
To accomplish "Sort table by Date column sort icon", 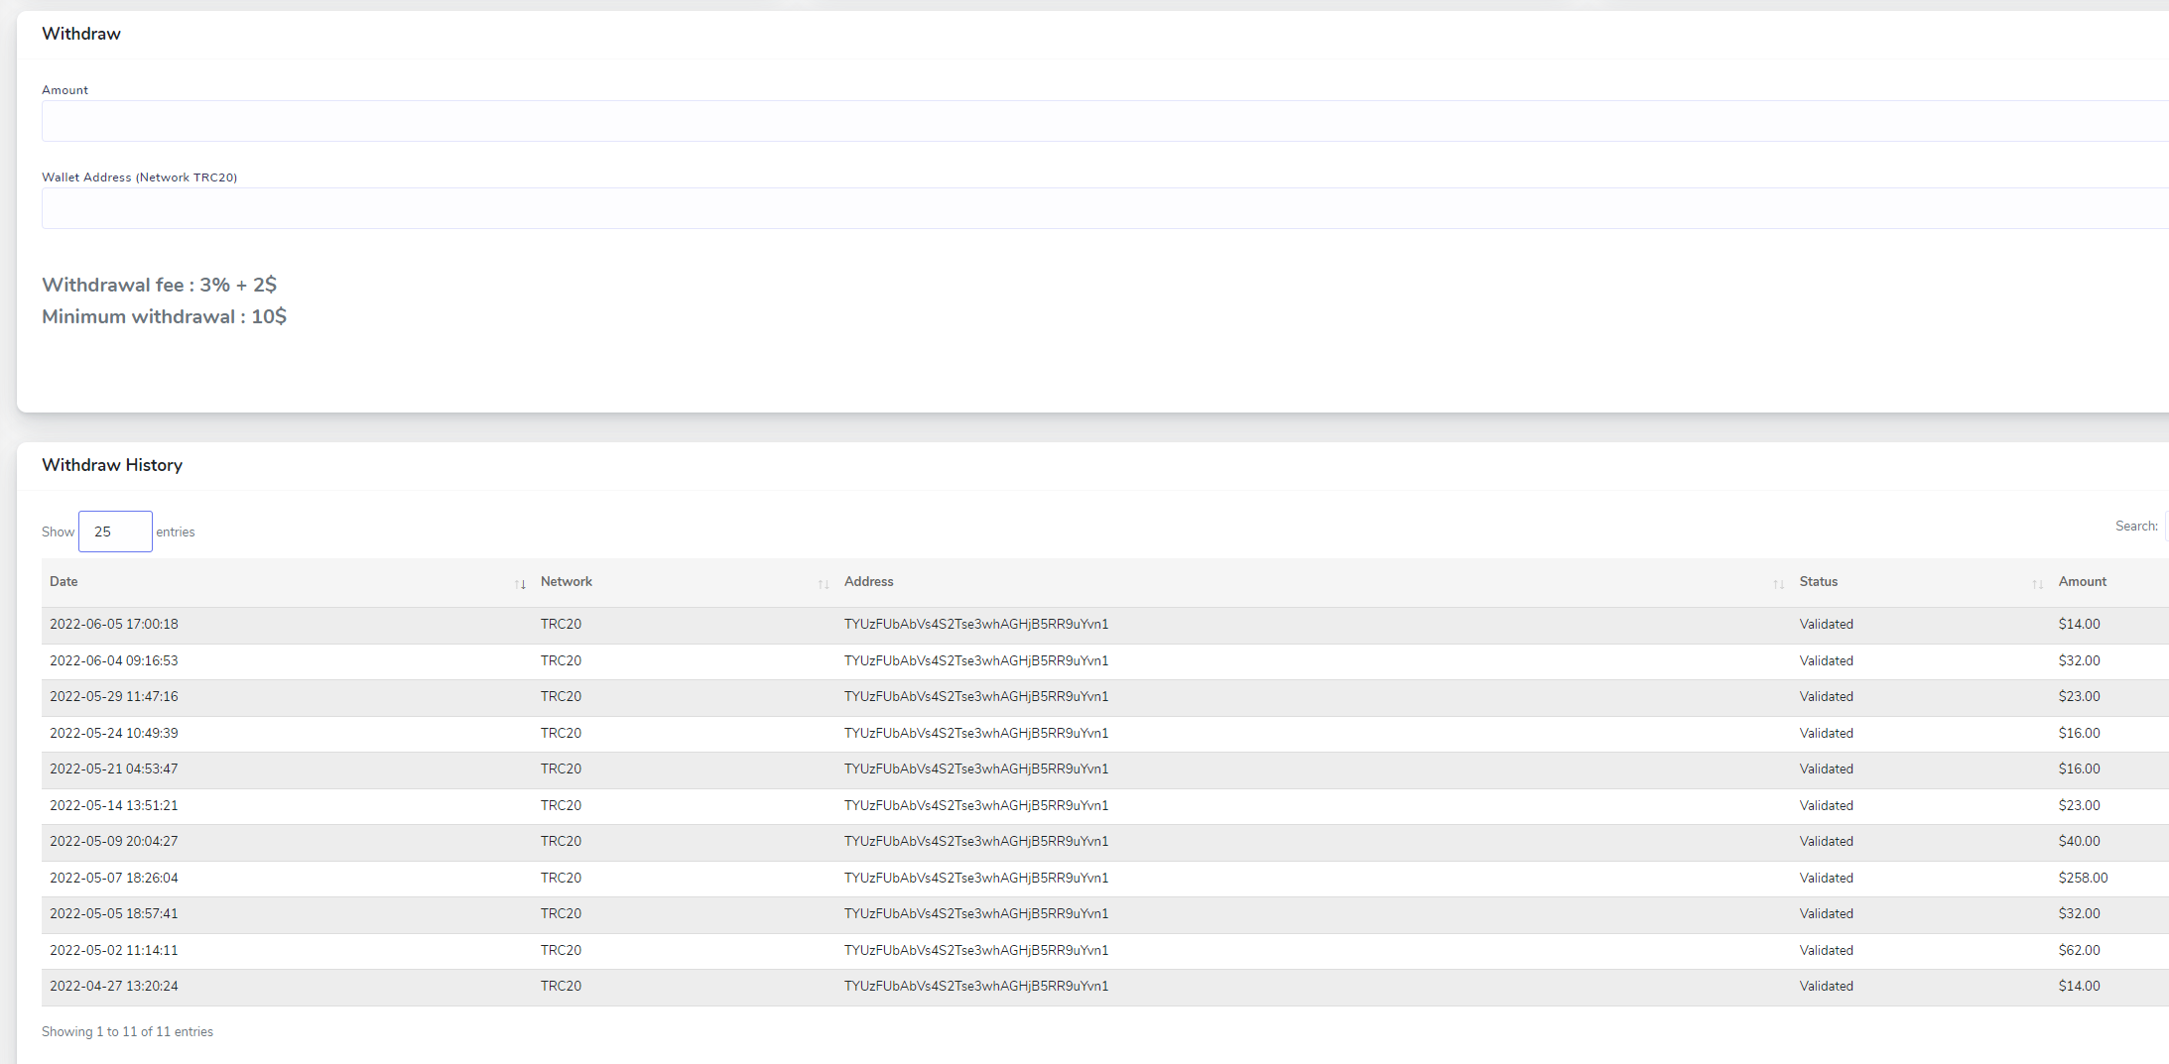I will click(x=520, y=584).
